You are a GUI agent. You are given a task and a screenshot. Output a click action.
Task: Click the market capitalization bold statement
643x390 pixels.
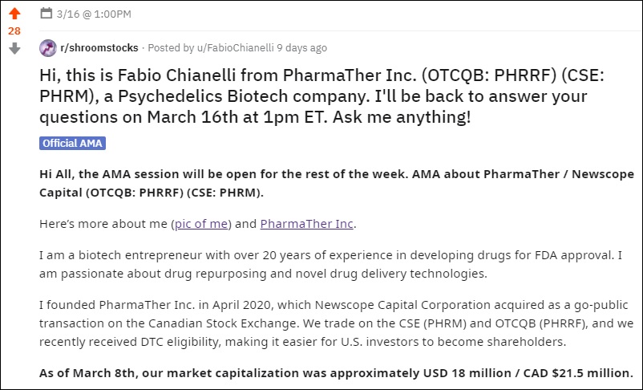336,373
